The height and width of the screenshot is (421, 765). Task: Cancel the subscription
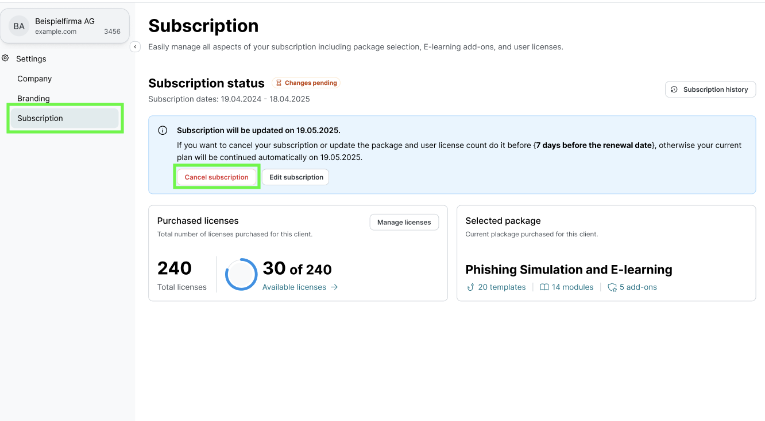(x=217, y=177)
